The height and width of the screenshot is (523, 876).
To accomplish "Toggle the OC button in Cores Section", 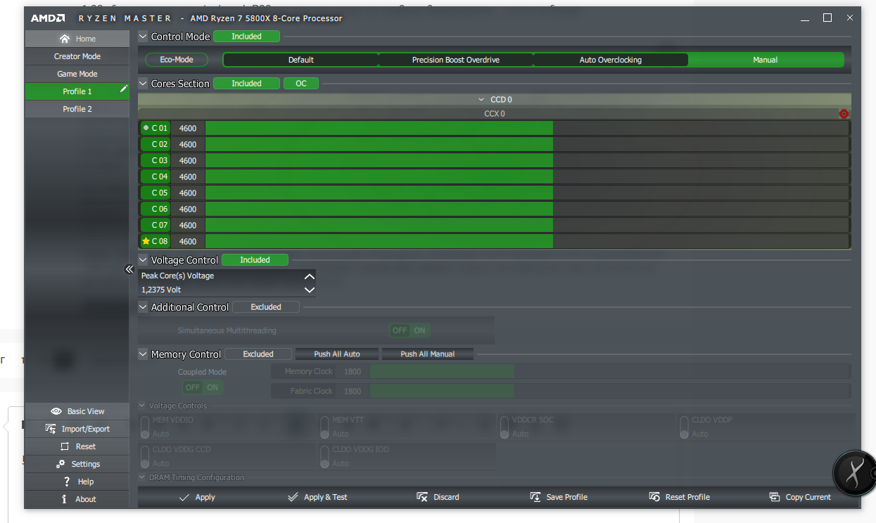I will [301, 84].
